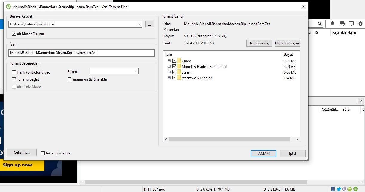Viewport: 365px width, 192px height.
Task: Click the Süre column header
Action: 350,110
